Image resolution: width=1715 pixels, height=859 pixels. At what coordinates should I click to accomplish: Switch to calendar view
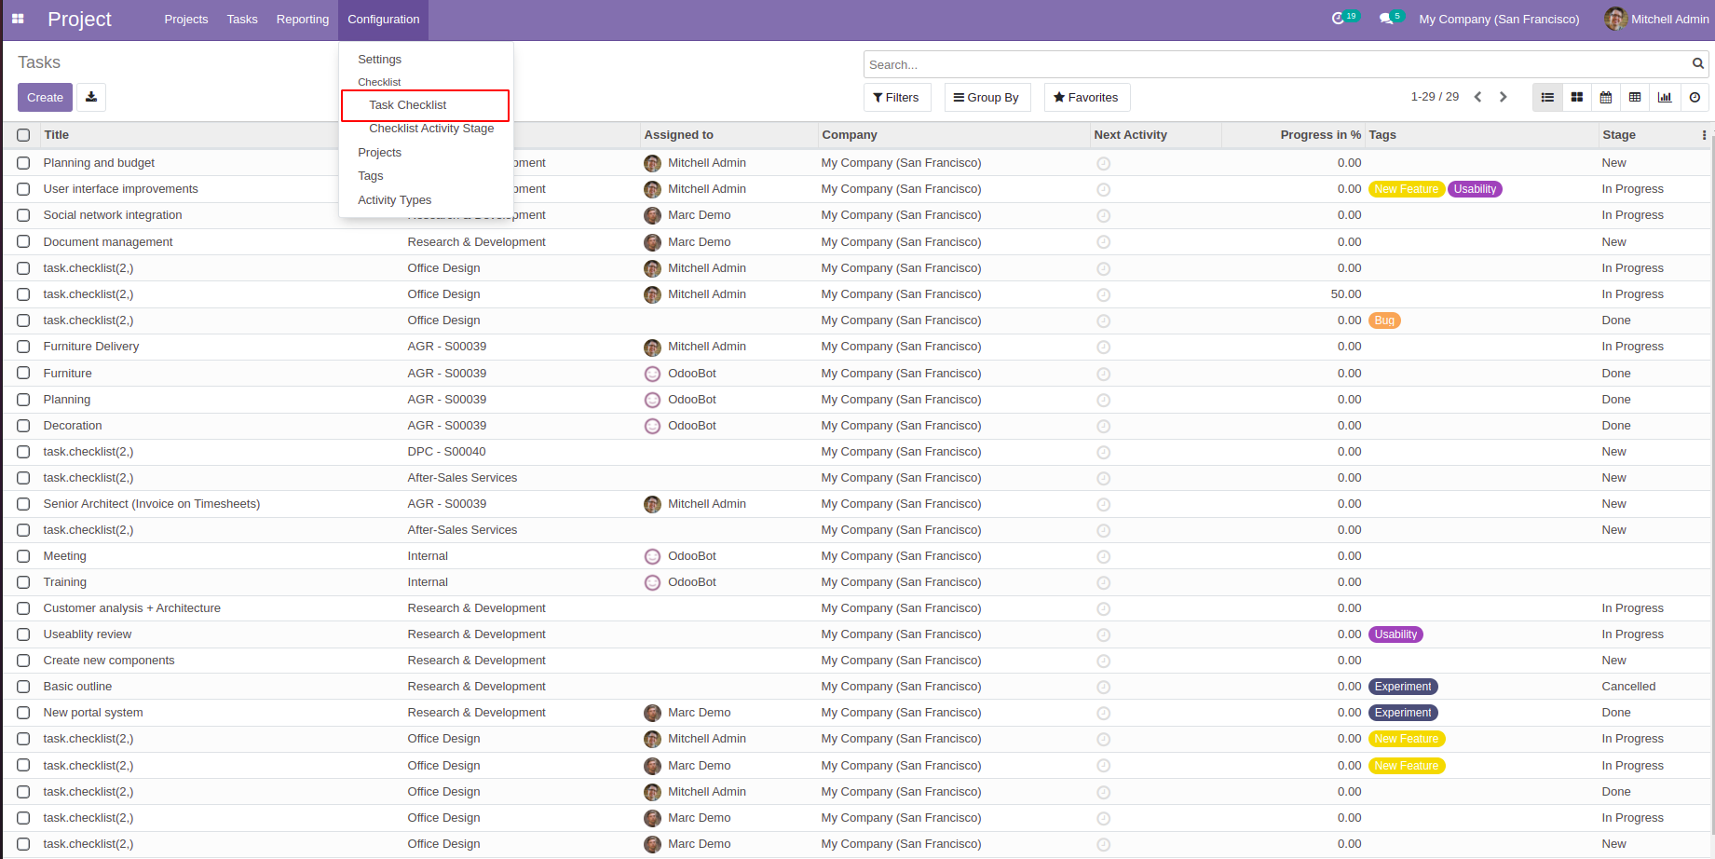click(x=1606, y=97)
